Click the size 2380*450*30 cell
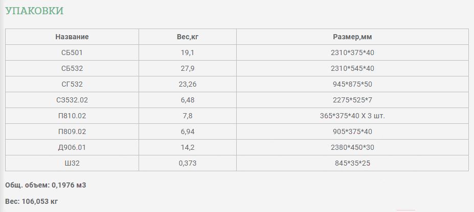The width and height of the screenshot is (474, 212). tap(352, 148)
